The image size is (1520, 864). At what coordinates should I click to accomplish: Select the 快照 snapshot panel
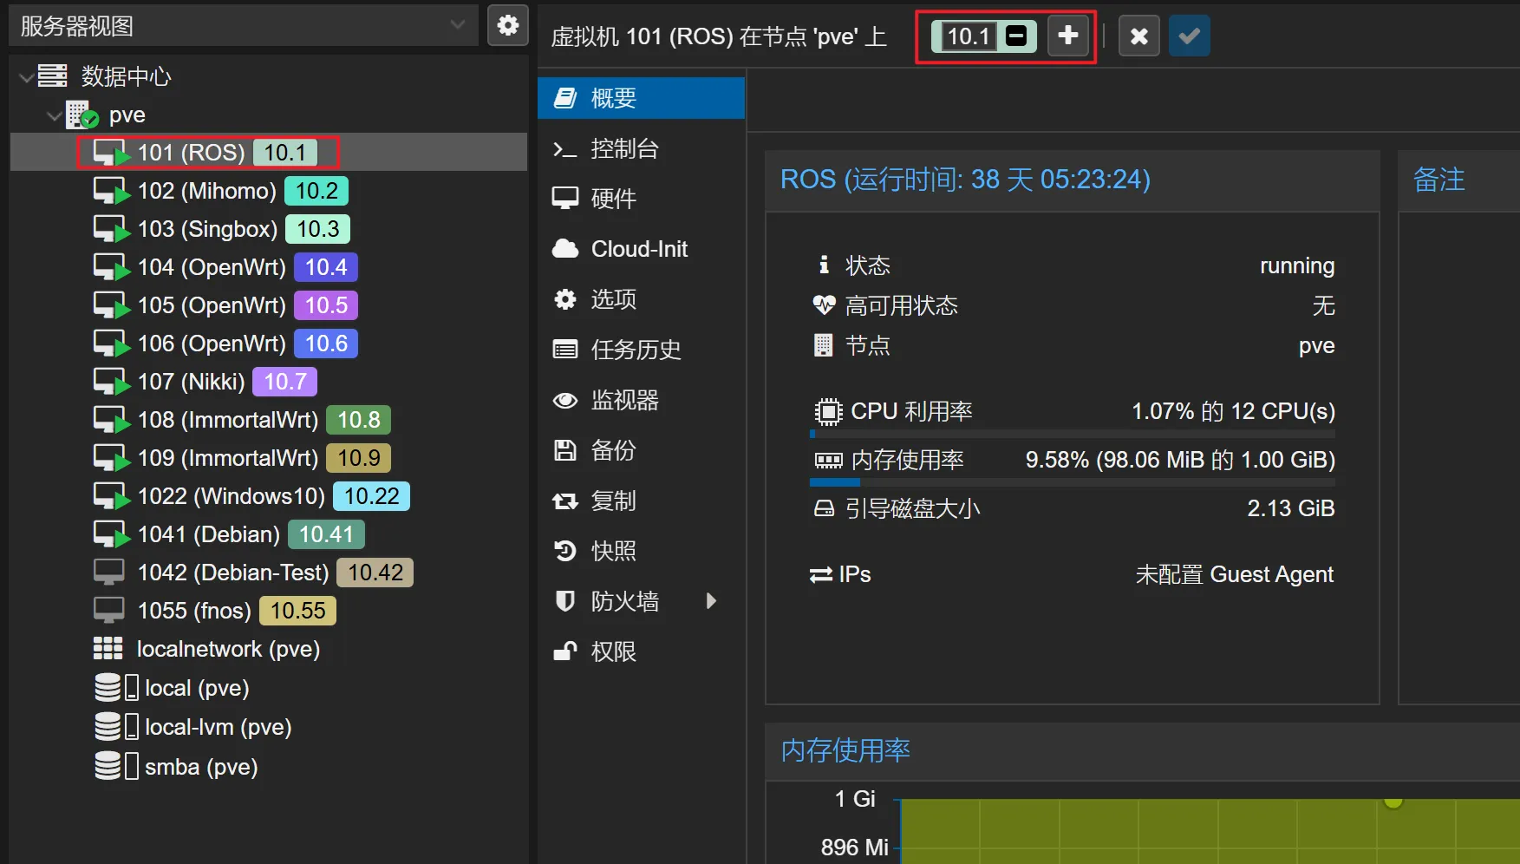(x=613, y=550)
